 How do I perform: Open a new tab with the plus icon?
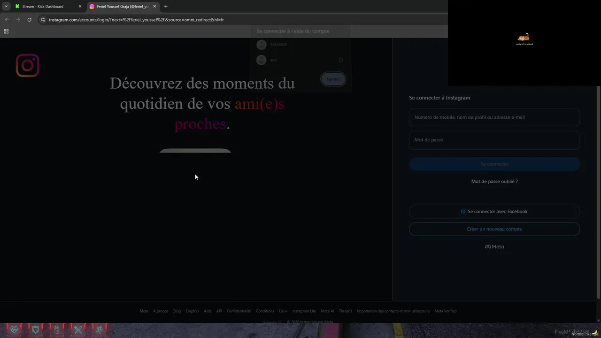(166, 7)
